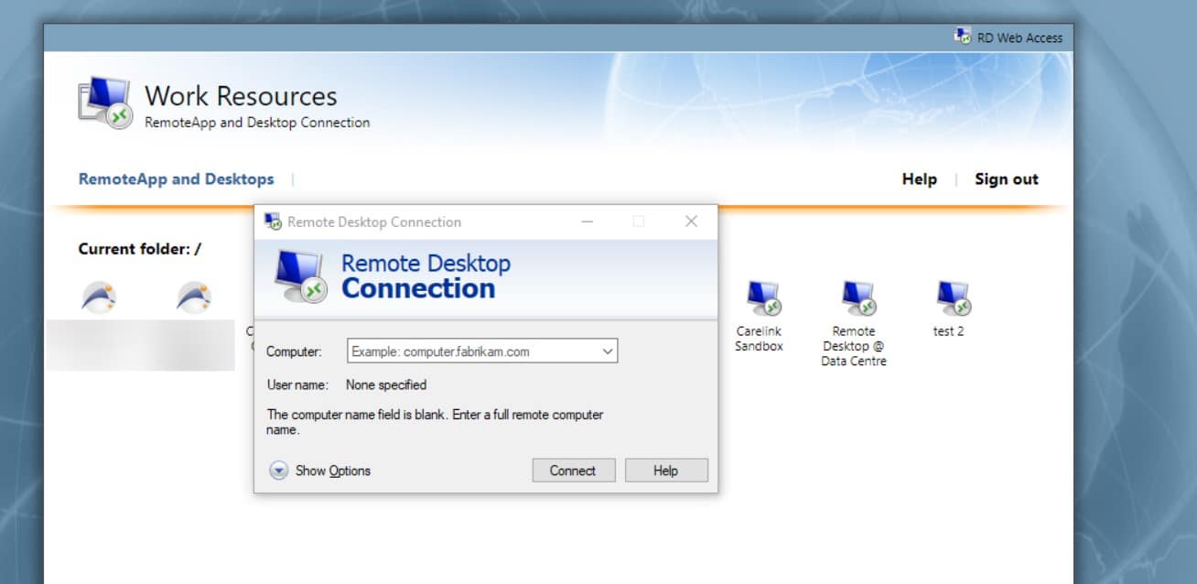Click the Work Resources logo icon

(x=104, y=103)
